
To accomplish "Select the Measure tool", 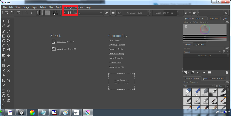I will 8,81.
